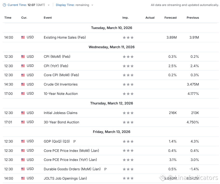Click the US flag in Core PCE (YoY) row
The width and height of the screenshot is (220, 184).
click(x=23, y=160)
